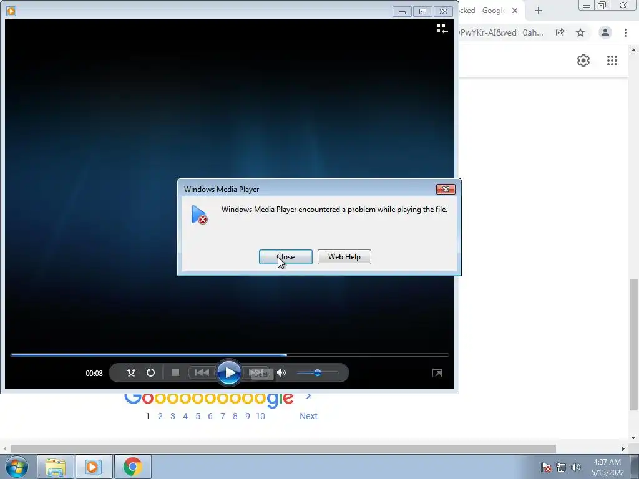Open Web Help for the error
Viewport: 639px width, 479px height.
pos(344,257)
